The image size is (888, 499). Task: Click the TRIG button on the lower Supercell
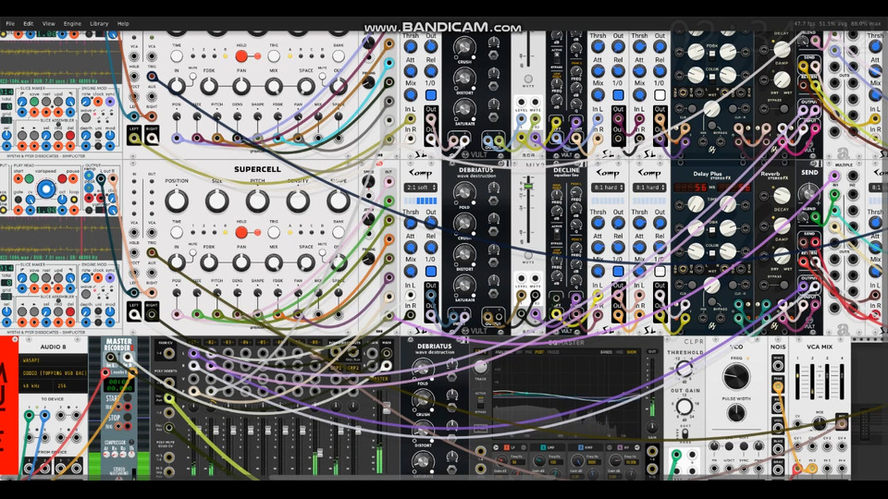[274, 233]
